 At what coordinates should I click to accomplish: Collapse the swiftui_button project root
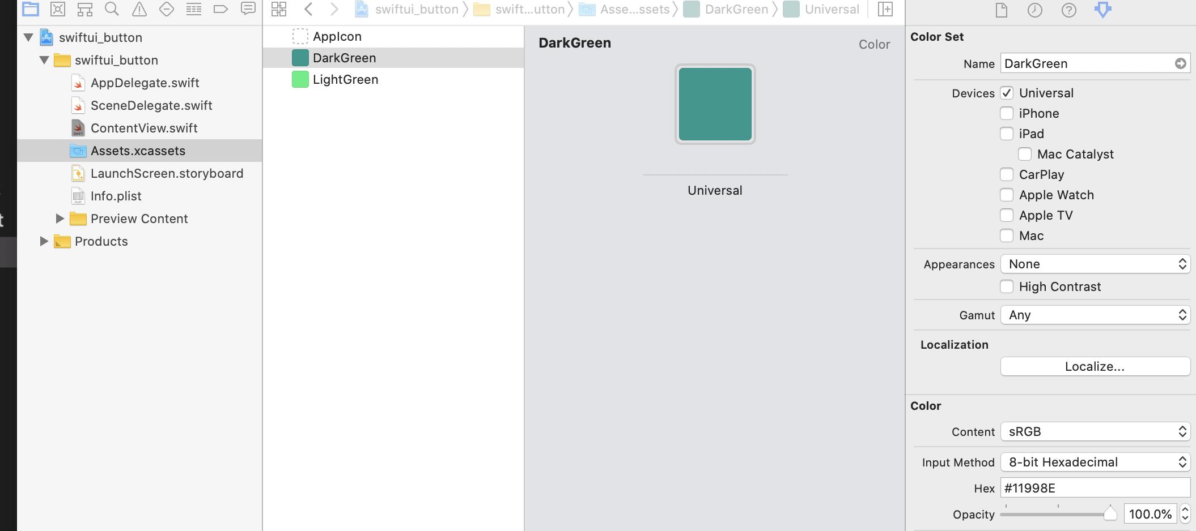28,37
